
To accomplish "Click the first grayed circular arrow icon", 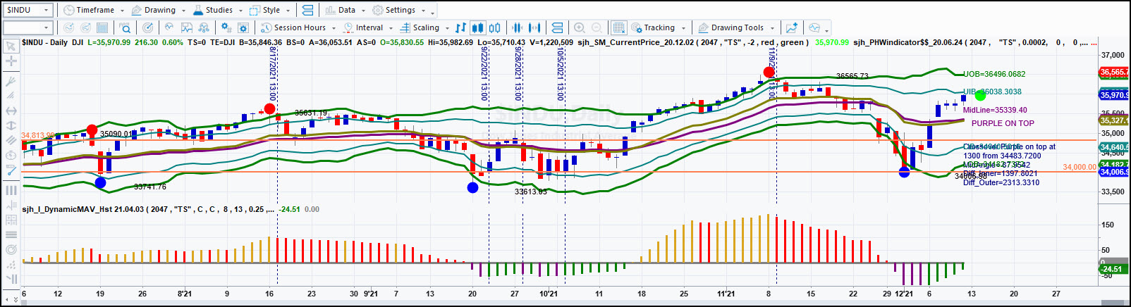I will [x=68, y=27].
